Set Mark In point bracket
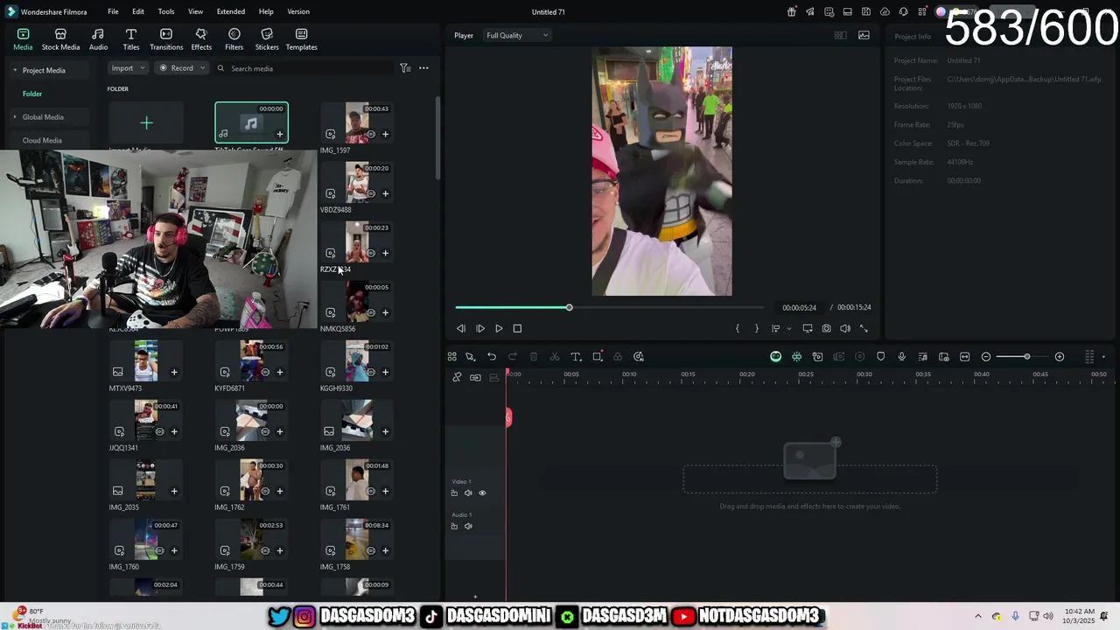 pyautogui.click(x=738, y=328)
